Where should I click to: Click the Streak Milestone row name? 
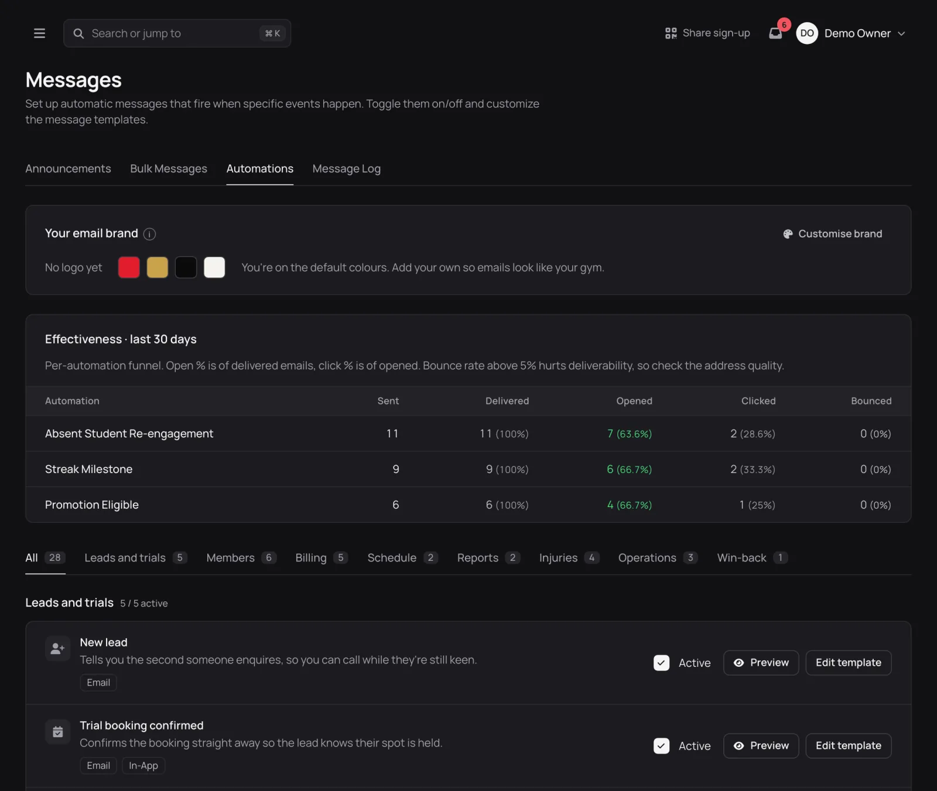(x=88, y=470)
